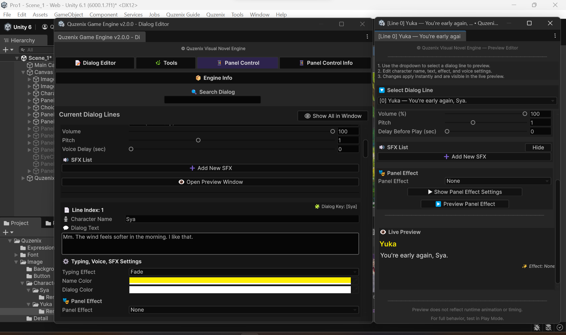This screenshot has height=335, width=566.
Task: Click the create asset plus icon in Hierarchy
Action: (x=5, y=50)
